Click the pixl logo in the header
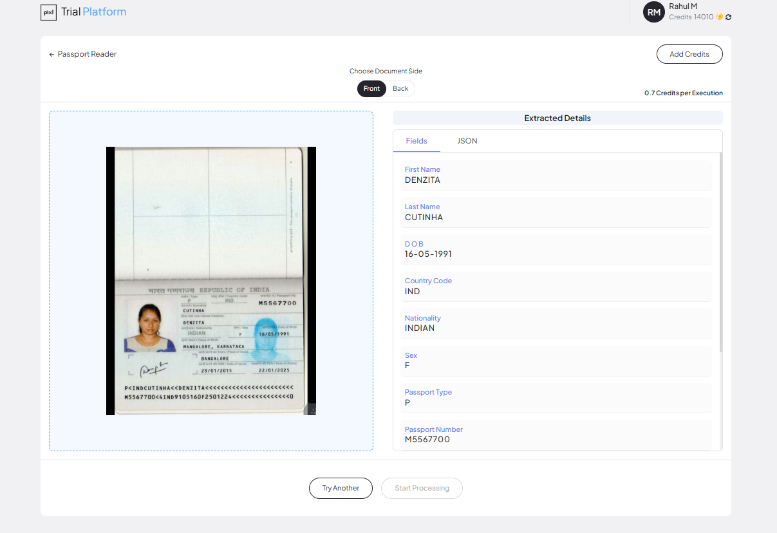777x533 pixels. coord(48,12)
